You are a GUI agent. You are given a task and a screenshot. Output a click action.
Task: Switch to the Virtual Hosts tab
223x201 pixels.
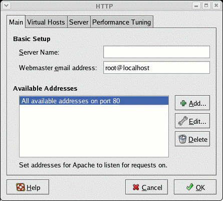(46, 22)
